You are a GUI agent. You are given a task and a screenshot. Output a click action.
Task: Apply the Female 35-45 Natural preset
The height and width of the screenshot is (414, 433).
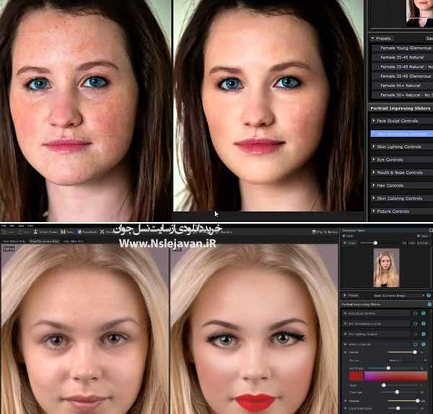click(403, 58)
